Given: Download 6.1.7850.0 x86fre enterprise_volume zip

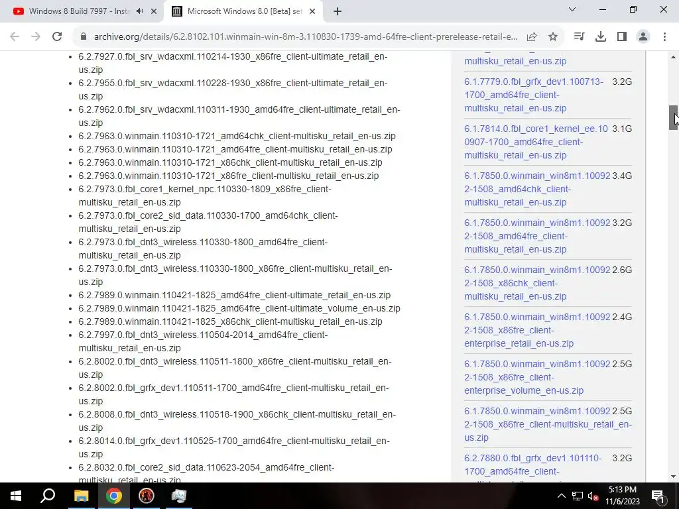Looking at the screenshot, I should coord(537,377).
